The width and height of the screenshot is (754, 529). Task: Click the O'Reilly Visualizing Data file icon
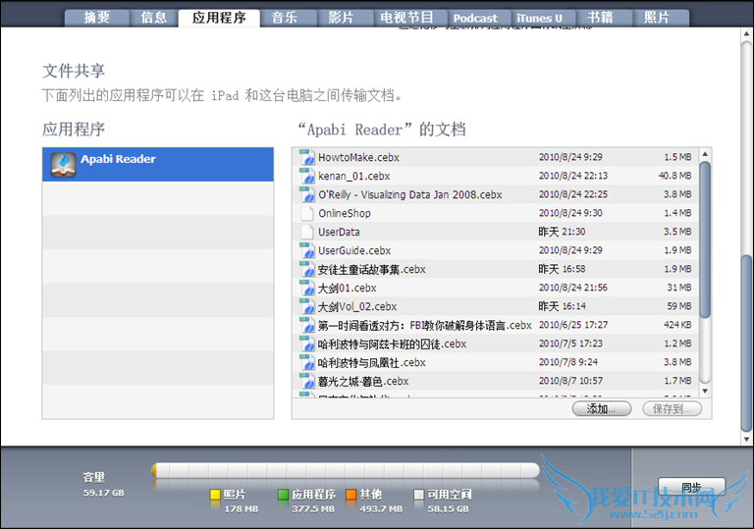click(306, 194)
